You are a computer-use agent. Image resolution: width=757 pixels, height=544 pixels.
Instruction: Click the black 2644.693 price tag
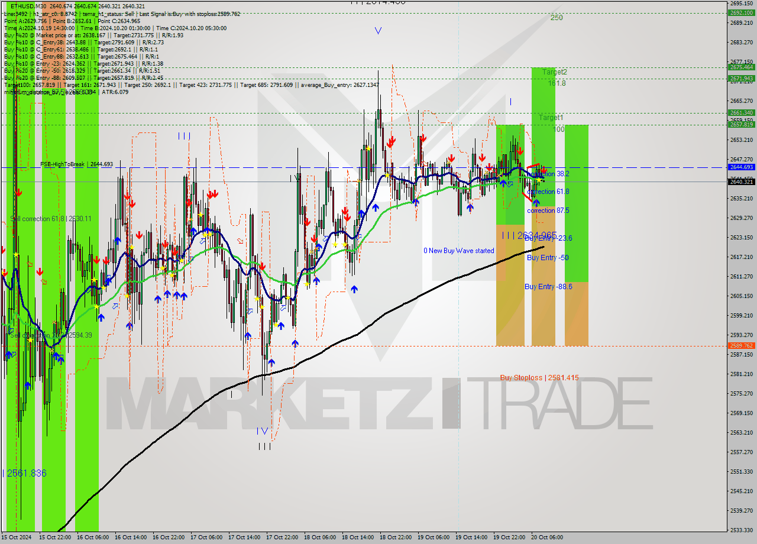[742, 167]
